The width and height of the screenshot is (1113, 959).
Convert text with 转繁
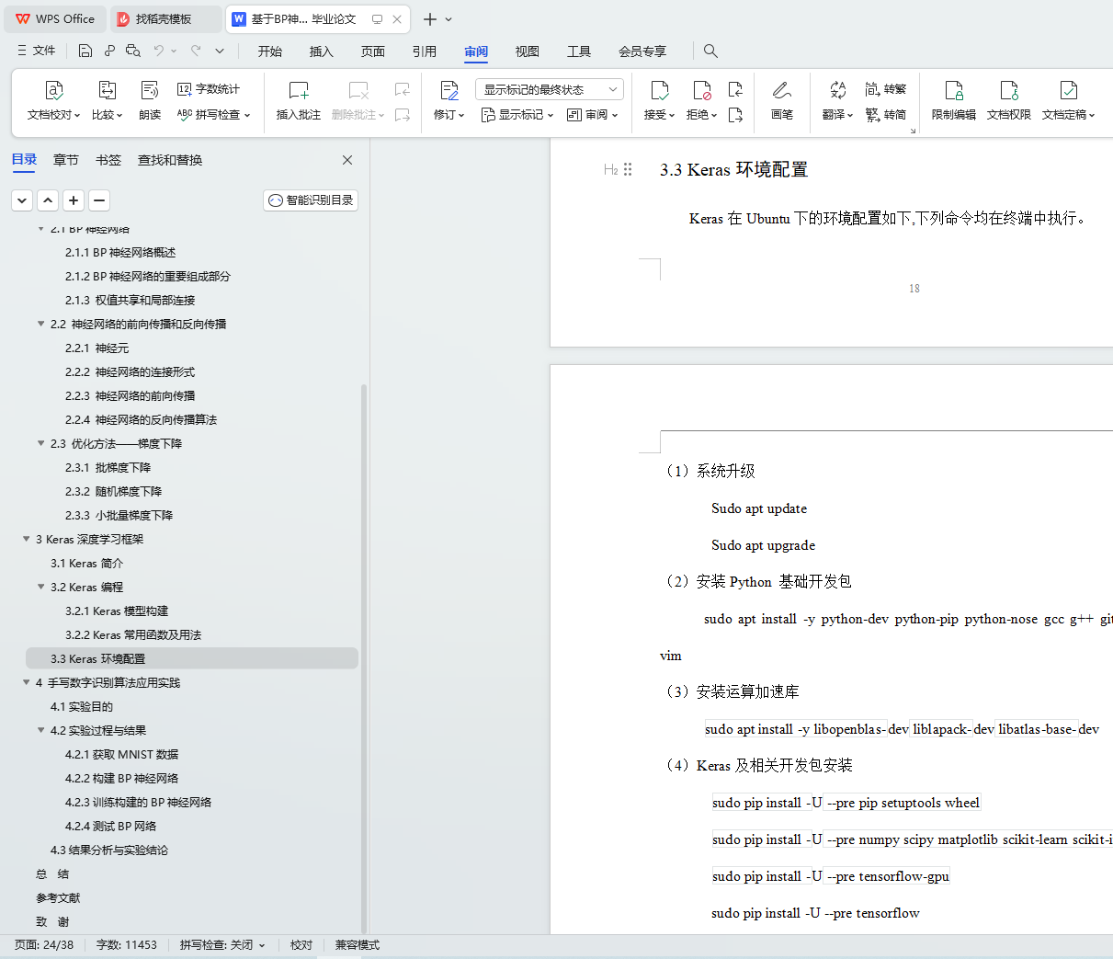pyautogui.click(x=886, y=89)
